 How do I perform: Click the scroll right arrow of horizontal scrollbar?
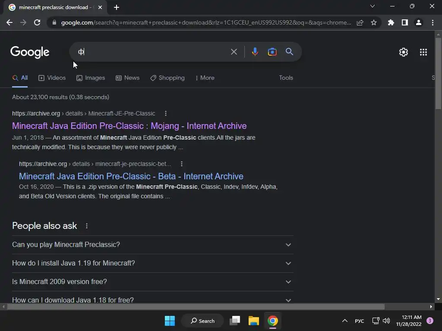(431, 306)
